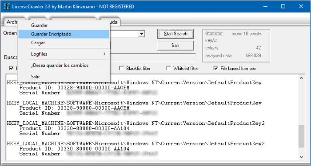Click the Salir button below Start Search

pos(175,46)
